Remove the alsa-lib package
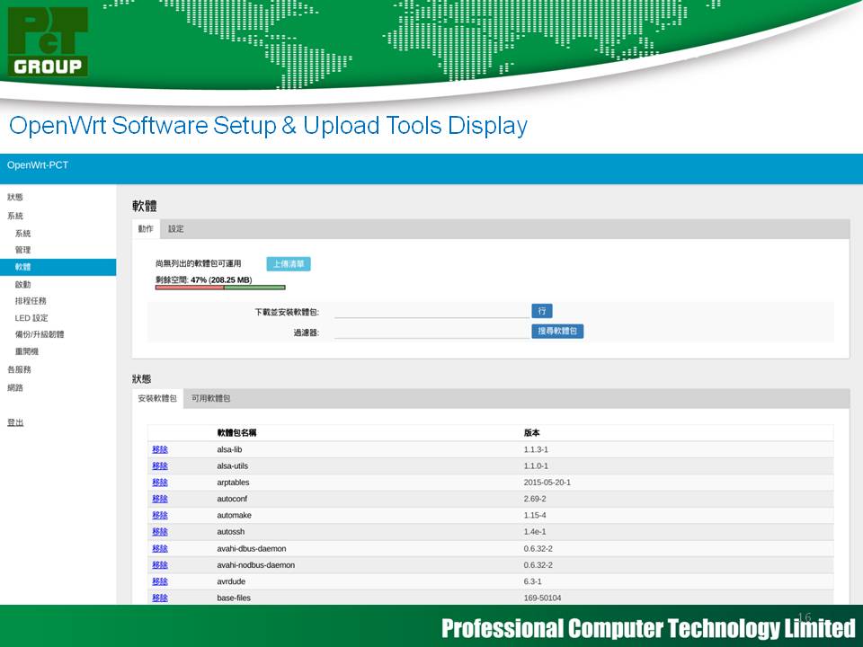The image size is (863, 647). [160, 449]
